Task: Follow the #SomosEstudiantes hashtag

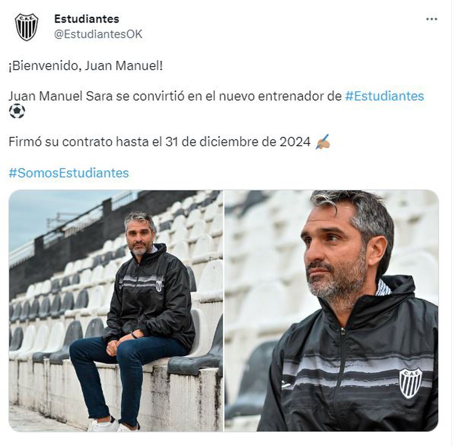Action: 69,173
